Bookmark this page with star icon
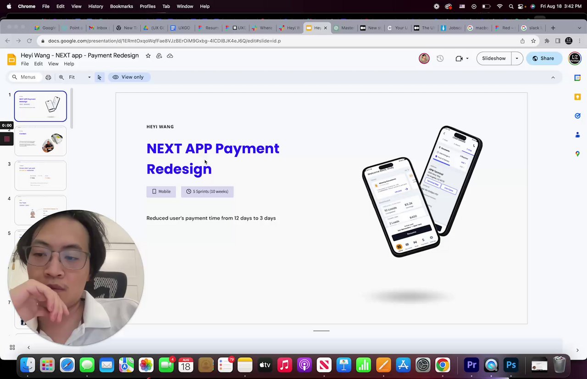Viewport: 587px width, 379px height. (x=533, y=41)
